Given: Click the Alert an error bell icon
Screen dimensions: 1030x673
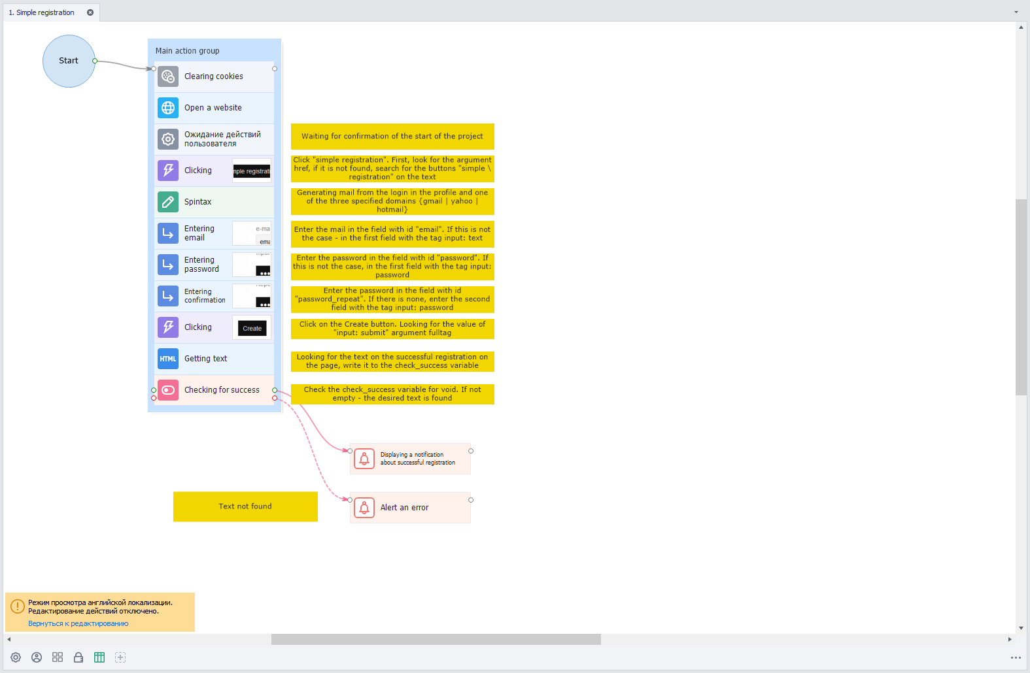Looking at the screenshot, I should [x=364, y=508].
